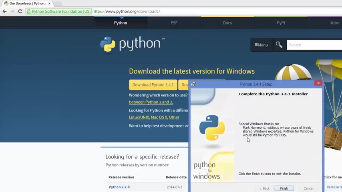The image size is (342, 192).
Task: Click the Python favicon on the tab
Action: click(6, 4)
